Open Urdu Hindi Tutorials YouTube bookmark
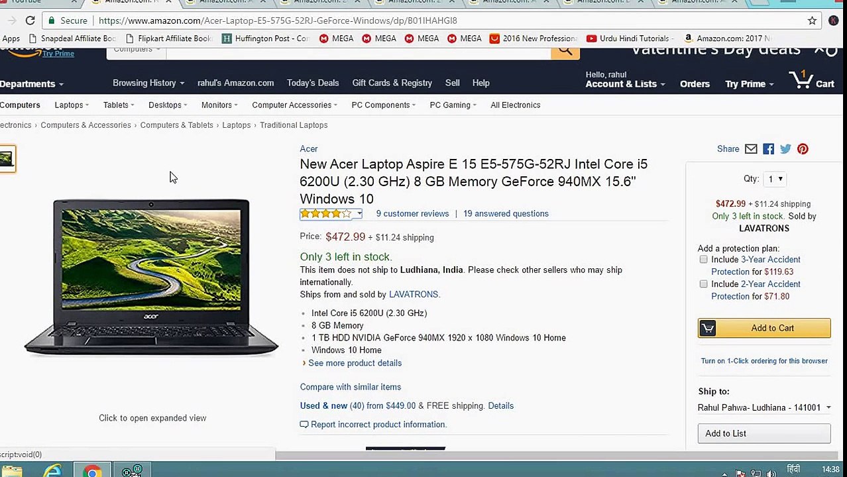The width and height of the screenshot is (847, 477). [630, 38]
